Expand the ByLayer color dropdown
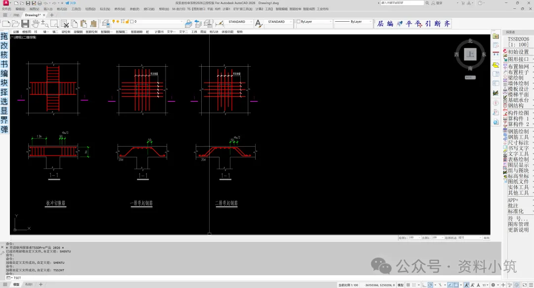The width and height of the screenshot is (534, 288). click(313, 21)
